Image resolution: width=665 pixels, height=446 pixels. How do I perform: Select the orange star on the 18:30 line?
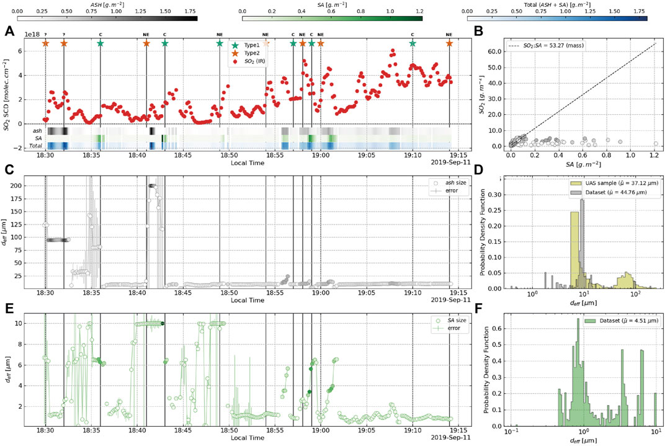click(45, 43)
